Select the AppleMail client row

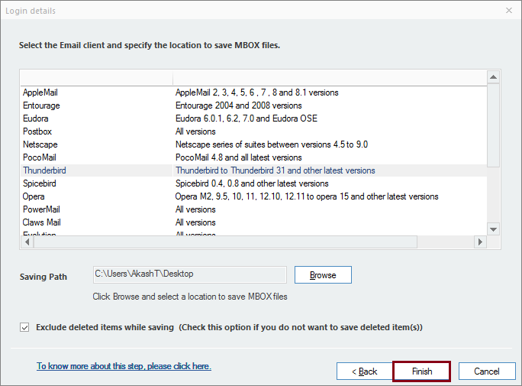[253, 92]
